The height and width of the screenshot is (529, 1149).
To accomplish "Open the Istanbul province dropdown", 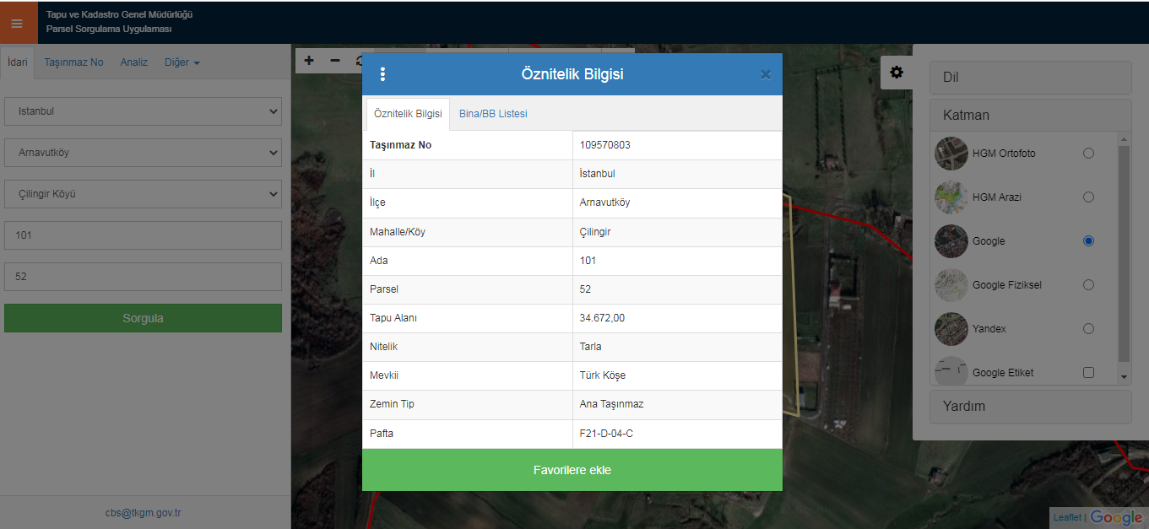I will 143,111.
